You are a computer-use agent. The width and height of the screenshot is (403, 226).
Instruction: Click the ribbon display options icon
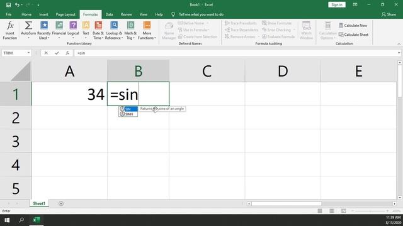tap(355, 4)
